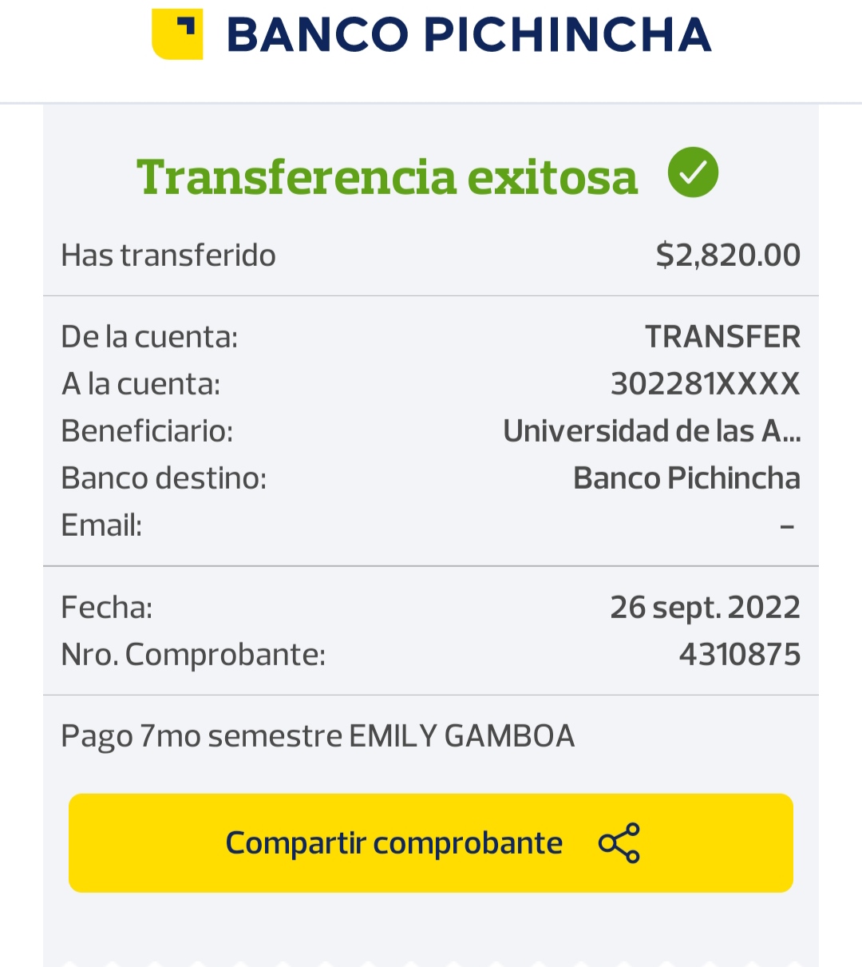
Task: Click the Transferencia exitosa heading
Action: tap(387, 176)
